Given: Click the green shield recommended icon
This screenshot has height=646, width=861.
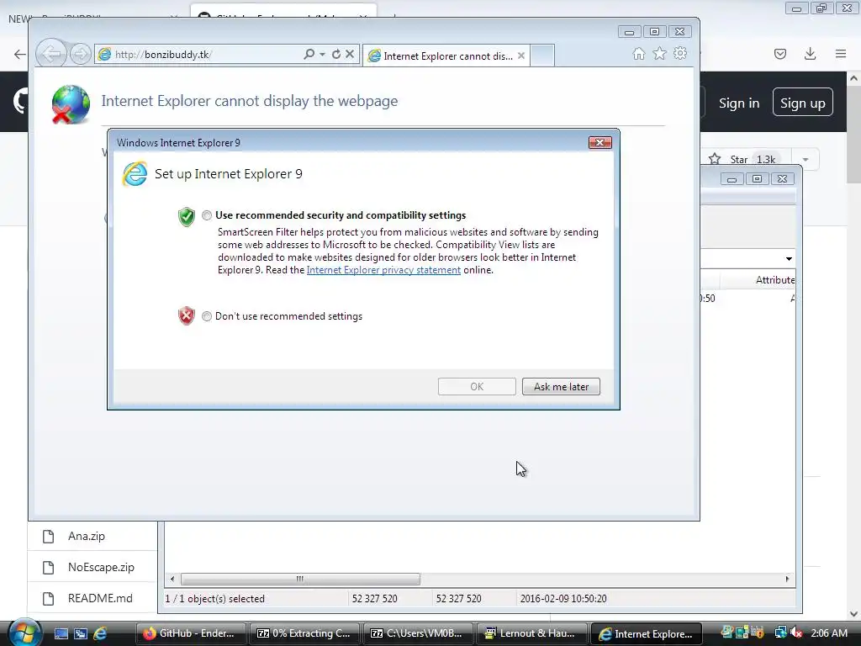Looking at the screenshot, I should click(187, 216).
